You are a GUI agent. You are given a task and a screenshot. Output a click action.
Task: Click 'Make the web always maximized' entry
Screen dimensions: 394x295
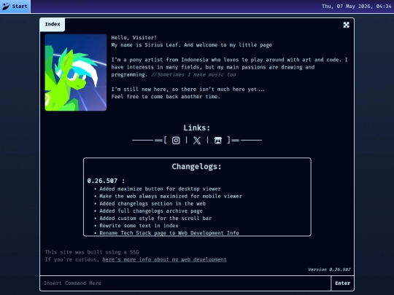point(171,196)
